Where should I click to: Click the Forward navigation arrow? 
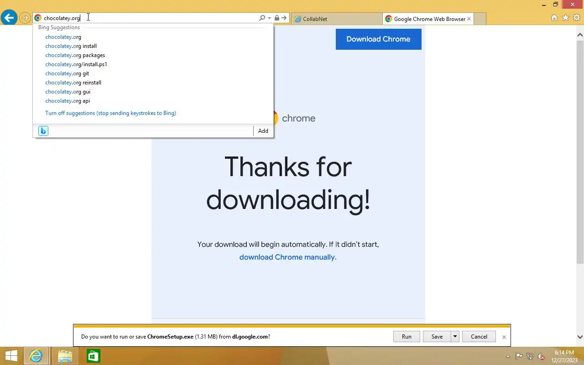coord(25,18)
